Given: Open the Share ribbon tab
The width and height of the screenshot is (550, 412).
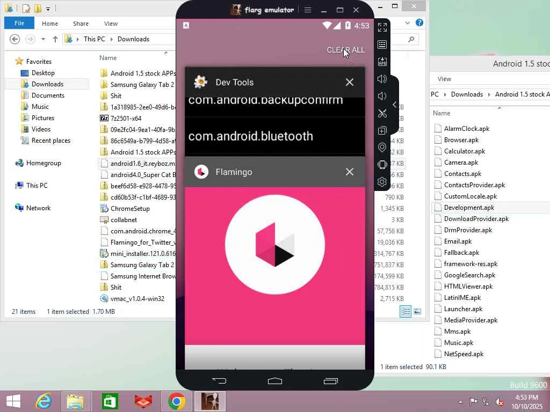Looking at the screenshot, I should click(x=81, y=24).
